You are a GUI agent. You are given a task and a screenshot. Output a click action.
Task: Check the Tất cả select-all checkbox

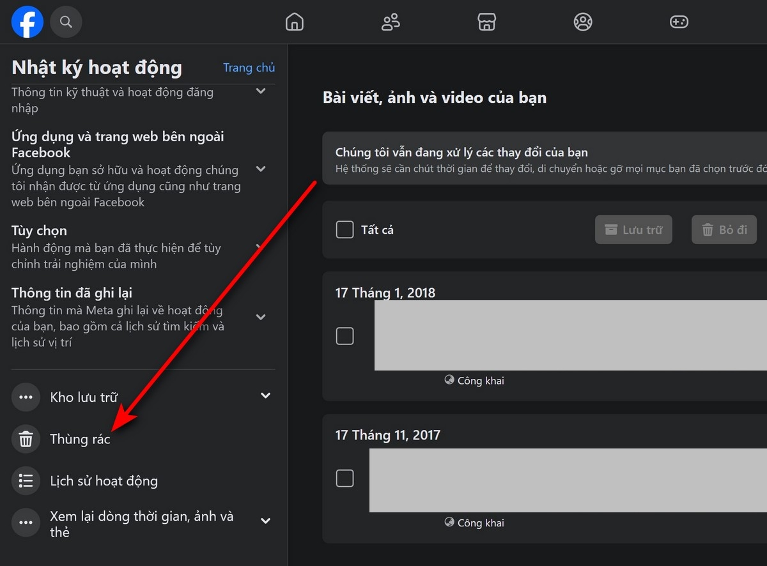(x=345, y=229)
